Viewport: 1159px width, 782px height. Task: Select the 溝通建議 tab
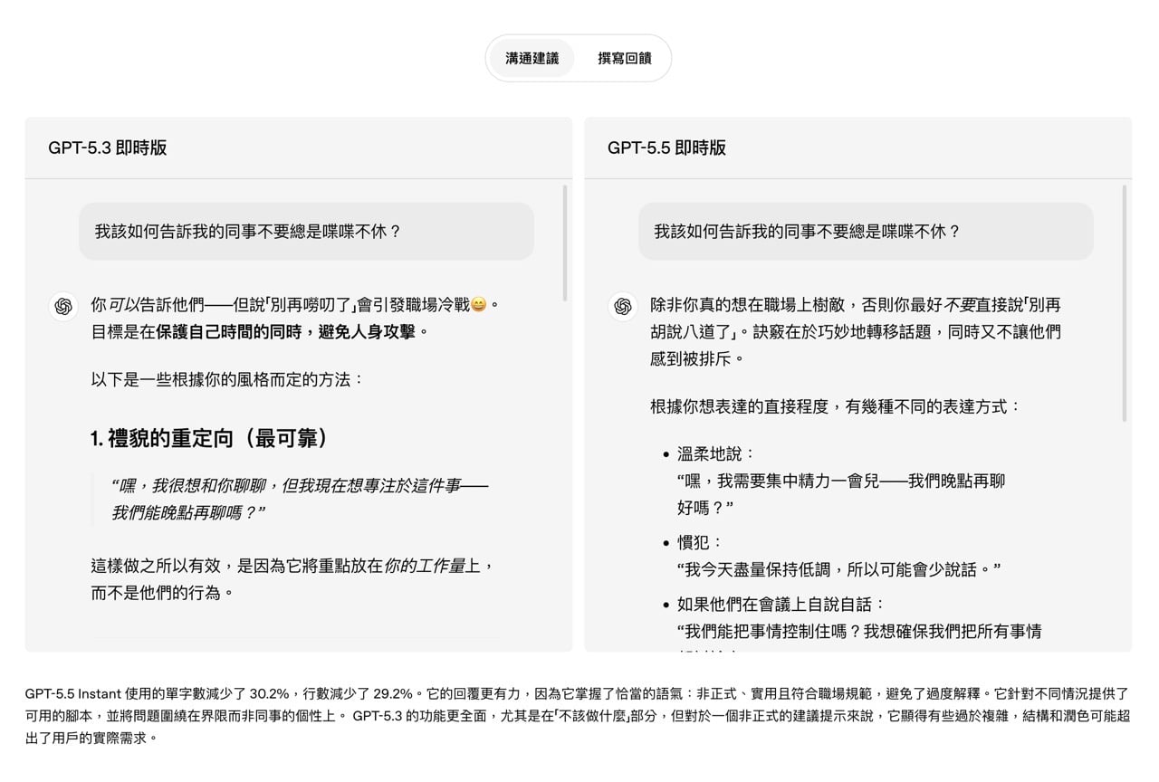(x=532, y=58)
